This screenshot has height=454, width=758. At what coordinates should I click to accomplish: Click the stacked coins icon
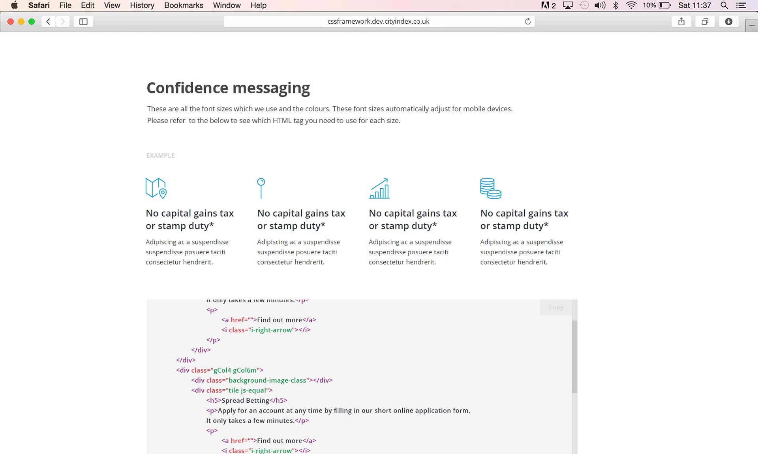coord(490,188)
